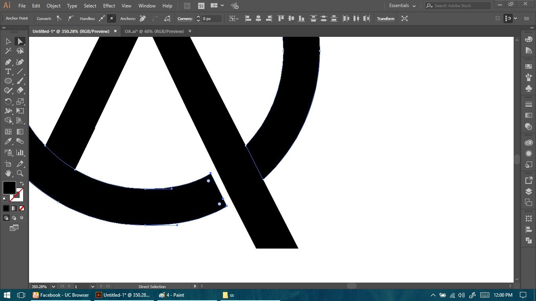
Task: Open the Object menu
Action: (53, 6)
